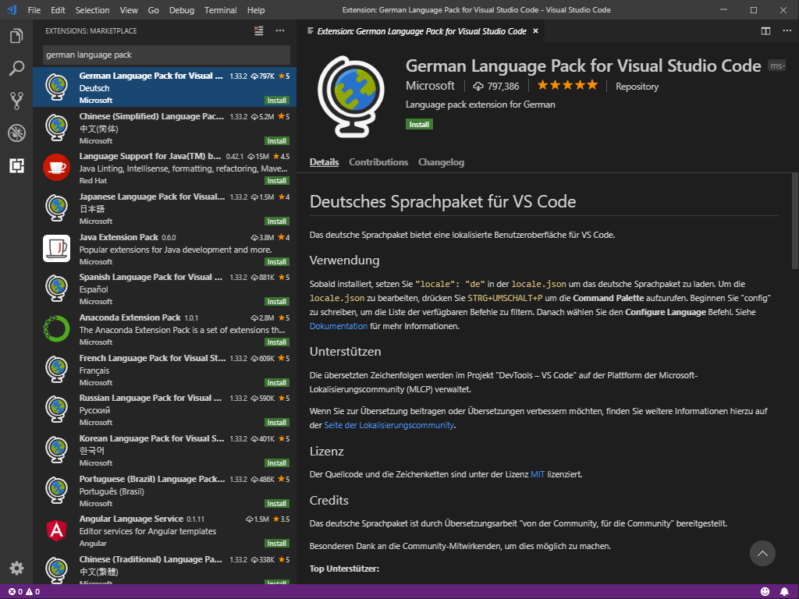Select the Korean Language Pack list entry
This screenshot has width=799, height=599.
pos(165,450)
